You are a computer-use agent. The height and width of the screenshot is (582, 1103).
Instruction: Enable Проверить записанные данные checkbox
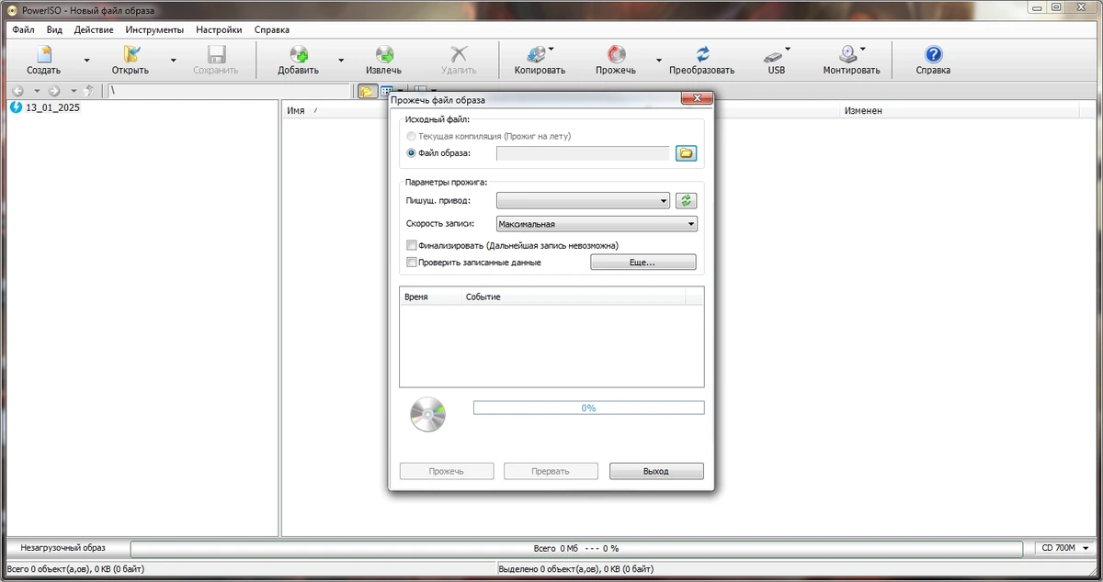(x=412, y=263)
